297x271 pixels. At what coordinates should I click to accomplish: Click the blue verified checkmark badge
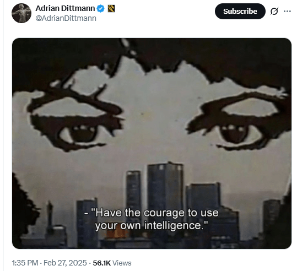point(101,9)
